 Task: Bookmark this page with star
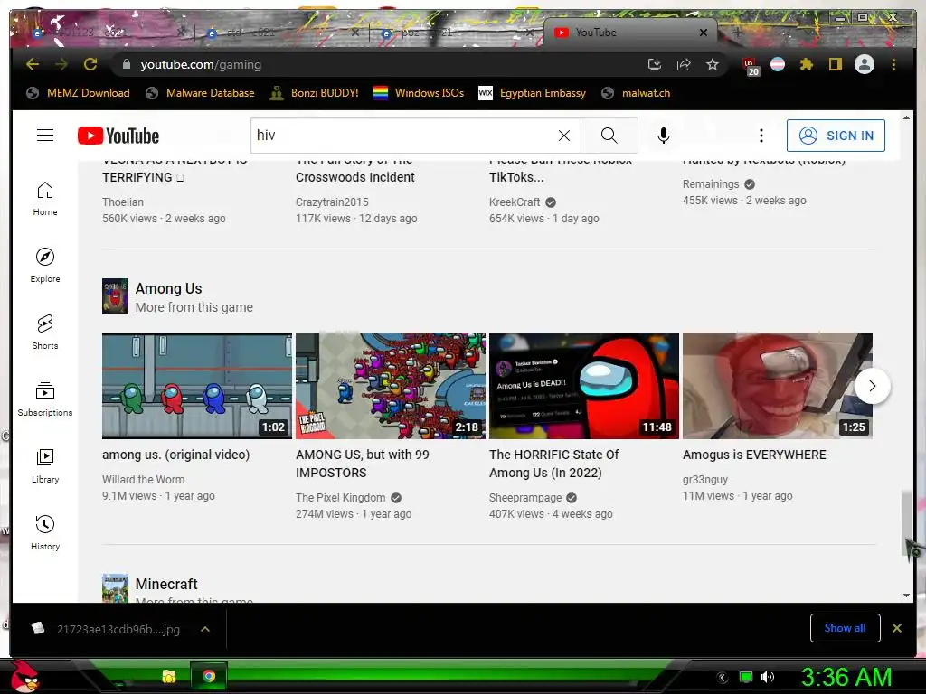713,64
